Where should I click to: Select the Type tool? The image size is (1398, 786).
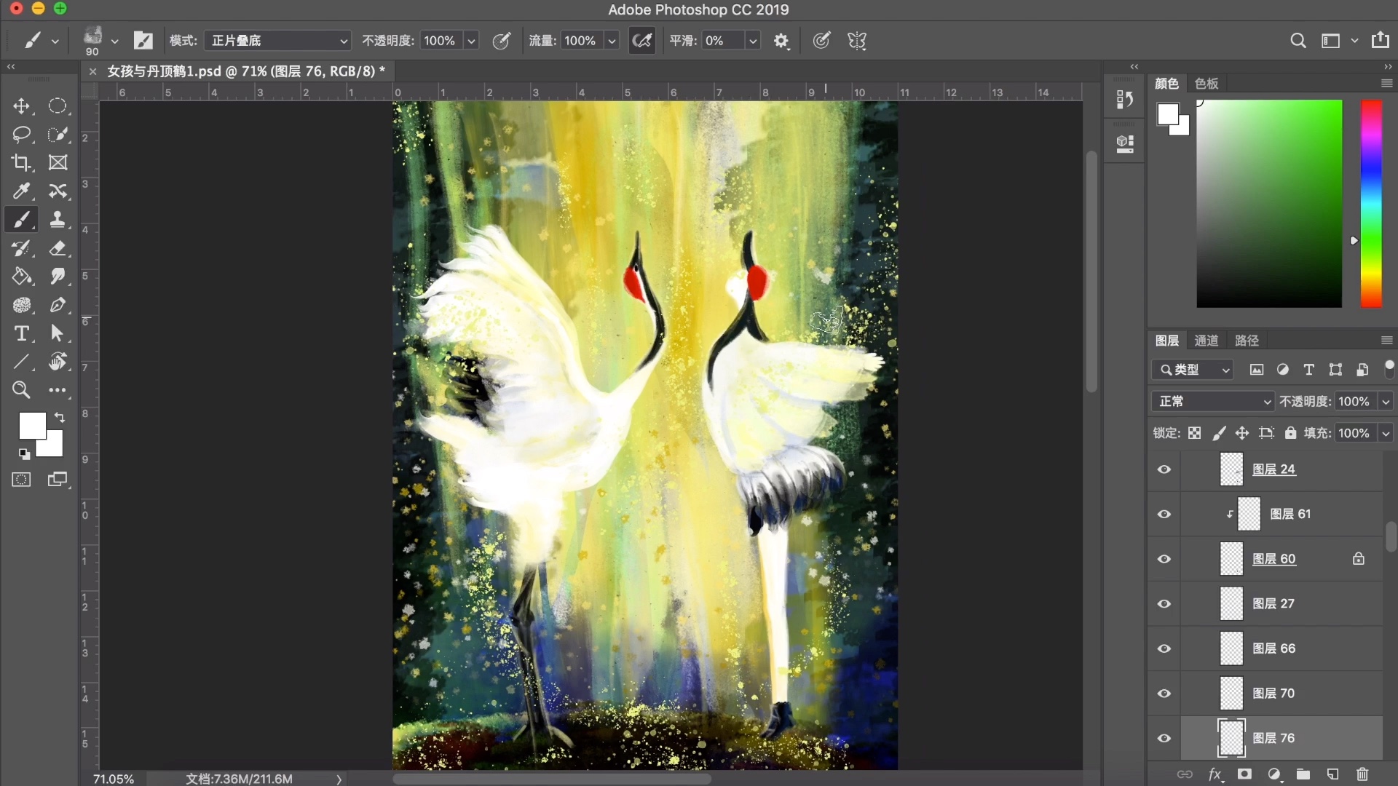[x=21, y=333]
